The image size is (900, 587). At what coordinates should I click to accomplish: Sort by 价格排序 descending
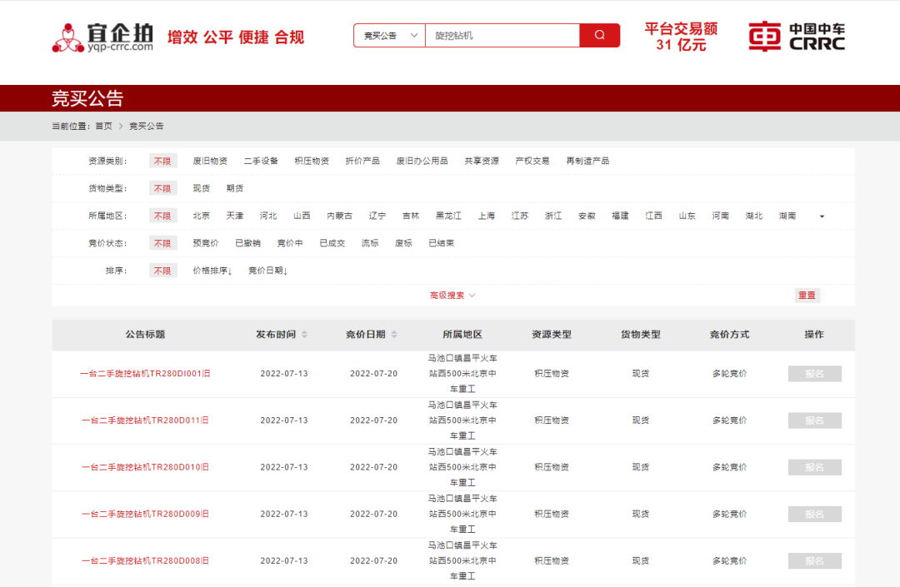[212, 271]
